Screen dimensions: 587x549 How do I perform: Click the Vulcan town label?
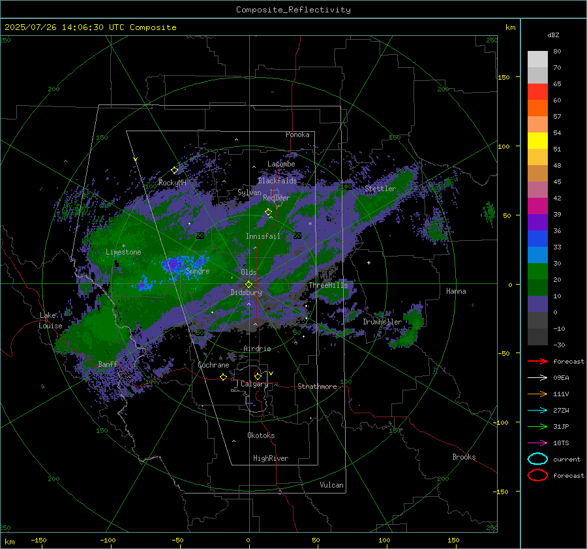[x=331, y=485]
